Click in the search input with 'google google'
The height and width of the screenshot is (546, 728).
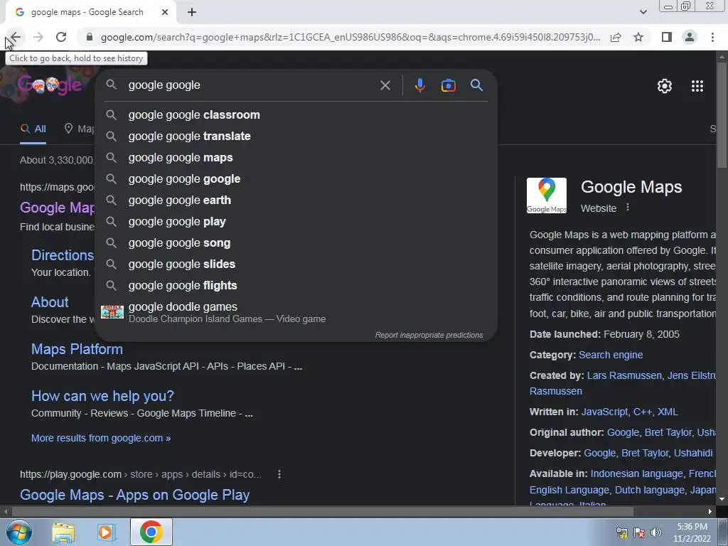click(x=251, y=85)
